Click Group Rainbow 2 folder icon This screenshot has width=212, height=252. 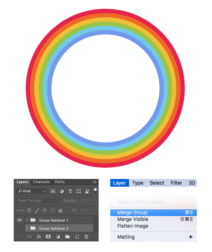33,228
